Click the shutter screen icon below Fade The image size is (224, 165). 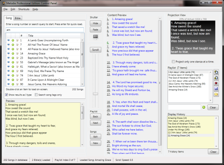tap(95, 37)
